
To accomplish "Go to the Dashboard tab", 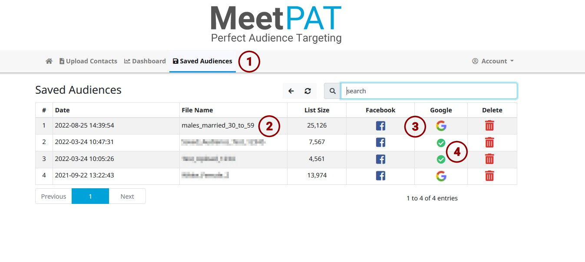I will [145, 61].
